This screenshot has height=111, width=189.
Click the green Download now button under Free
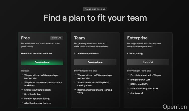pyautogui.click(x=42, y=62)
